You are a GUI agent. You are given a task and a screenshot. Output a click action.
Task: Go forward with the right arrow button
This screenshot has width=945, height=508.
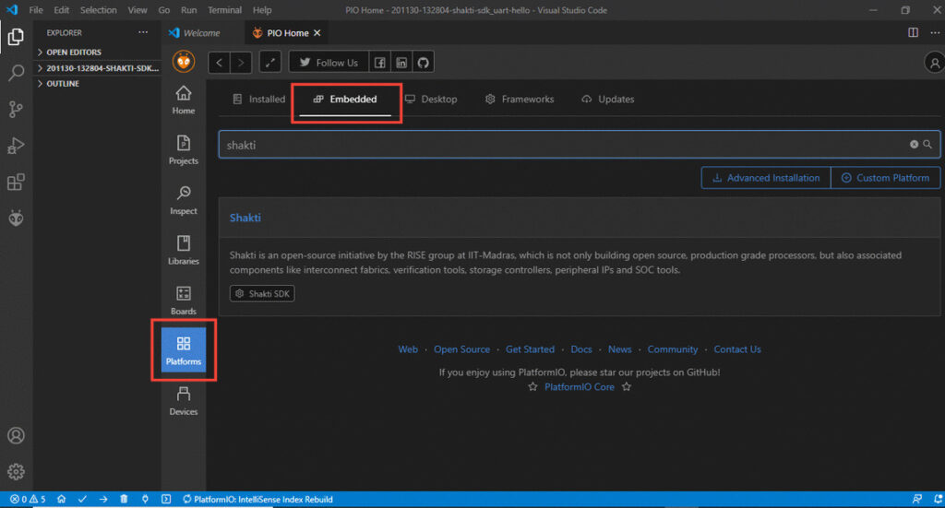tap(241, 62)
